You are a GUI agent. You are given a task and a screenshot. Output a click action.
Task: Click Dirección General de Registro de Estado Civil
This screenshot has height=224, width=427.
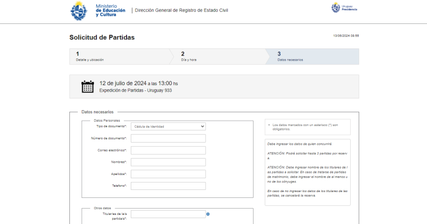coord(181,10)
